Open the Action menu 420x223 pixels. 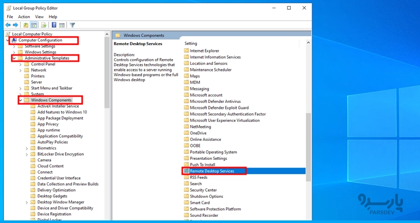click(x=24, y=16)
